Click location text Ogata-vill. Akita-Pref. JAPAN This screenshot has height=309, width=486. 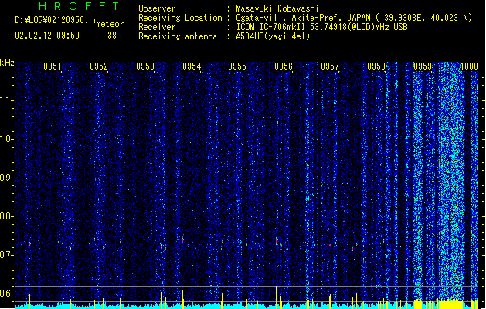coord(304,18)
